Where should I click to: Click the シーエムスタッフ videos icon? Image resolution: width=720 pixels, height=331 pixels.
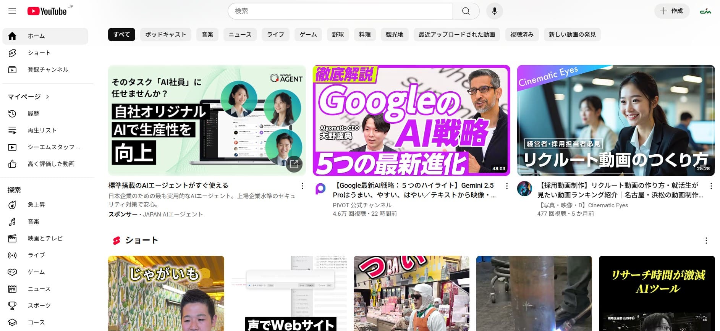[12, 147]
